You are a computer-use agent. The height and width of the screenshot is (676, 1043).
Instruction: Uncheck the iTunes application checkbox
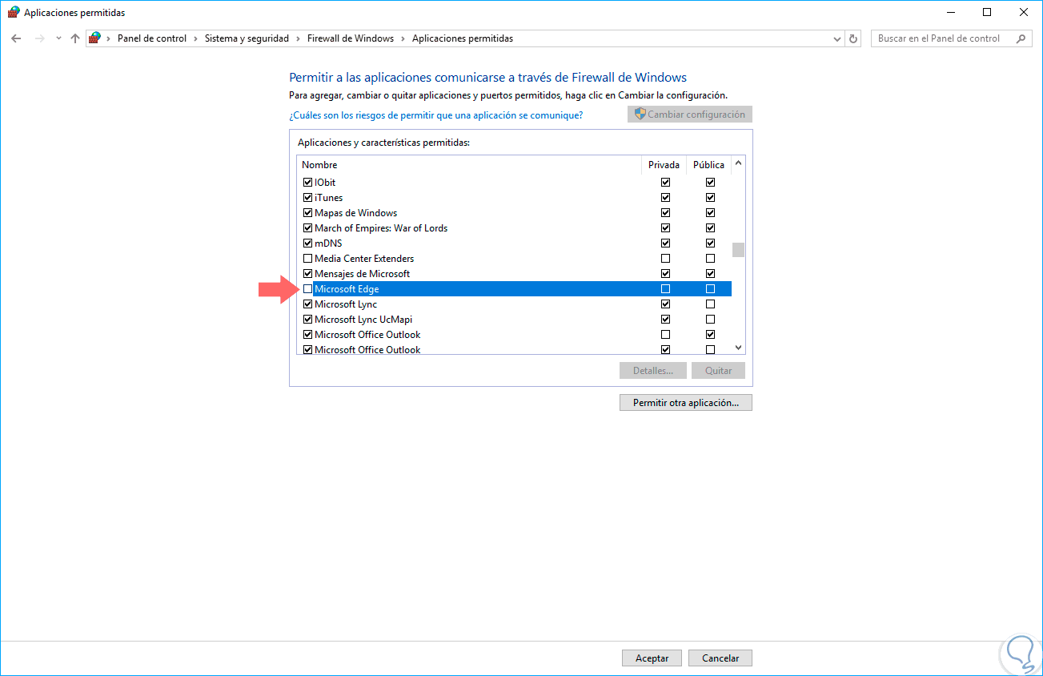tap(308, 198)
